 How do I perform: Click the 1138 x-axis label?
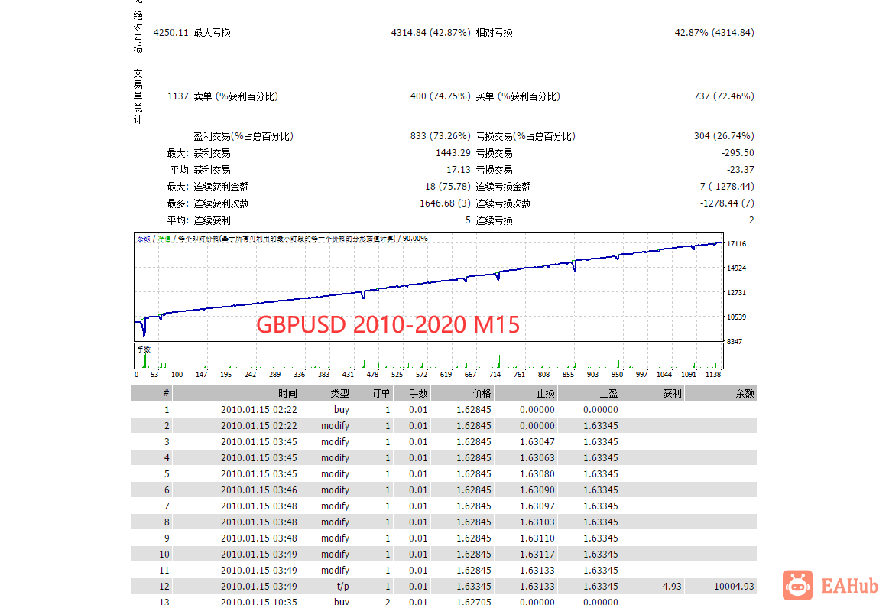(712, 375)
